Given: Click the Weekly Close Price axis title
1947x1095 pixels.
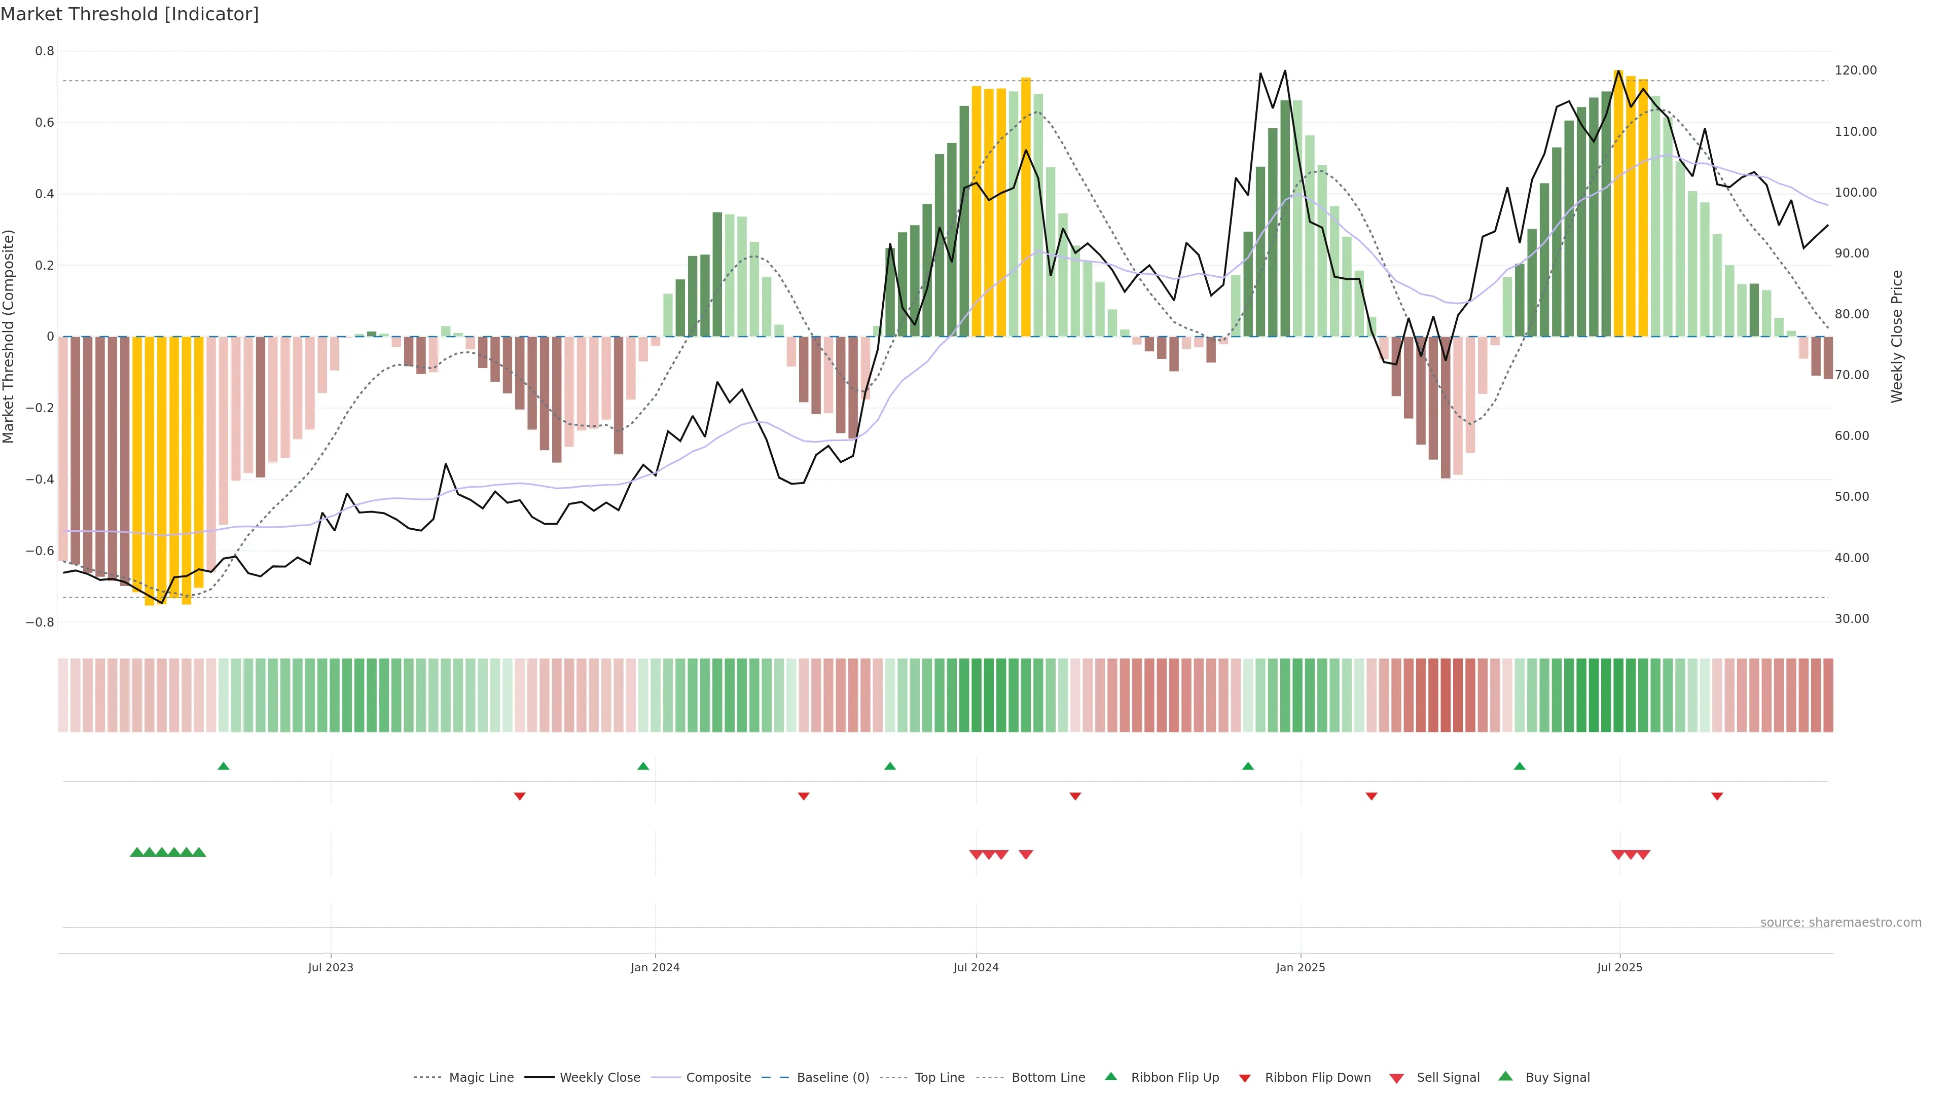Looking at the screenshot, I should (x=1896, y=336).
